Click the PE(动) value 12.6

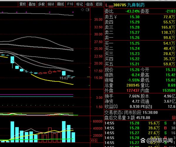click(172, 106)
